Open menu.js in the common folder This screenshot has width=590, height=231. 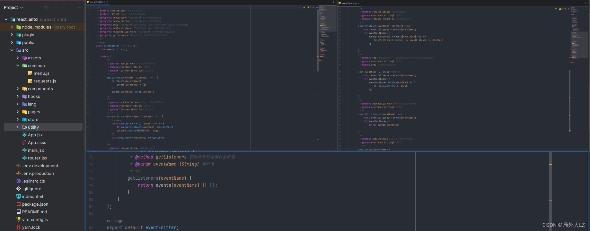[41, 73]
